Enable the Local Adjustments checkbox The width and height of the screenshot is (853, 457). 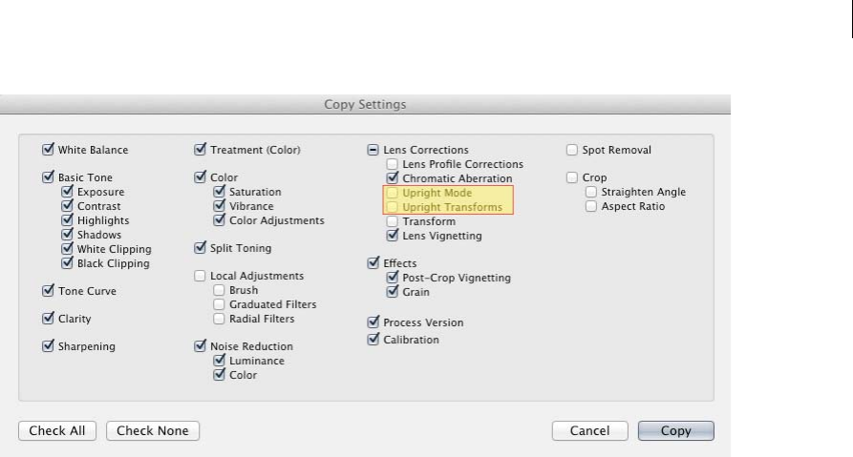200,276
